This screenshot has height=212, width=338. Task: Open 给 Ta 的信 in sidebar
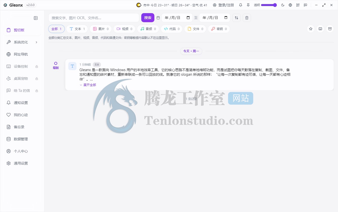(22, 91)
